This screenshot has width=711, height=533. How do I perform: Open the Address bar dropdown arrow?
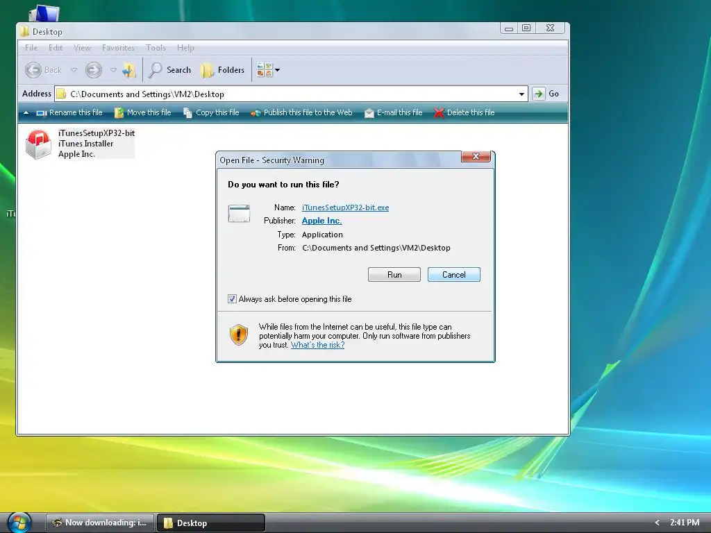coord(521,94)
